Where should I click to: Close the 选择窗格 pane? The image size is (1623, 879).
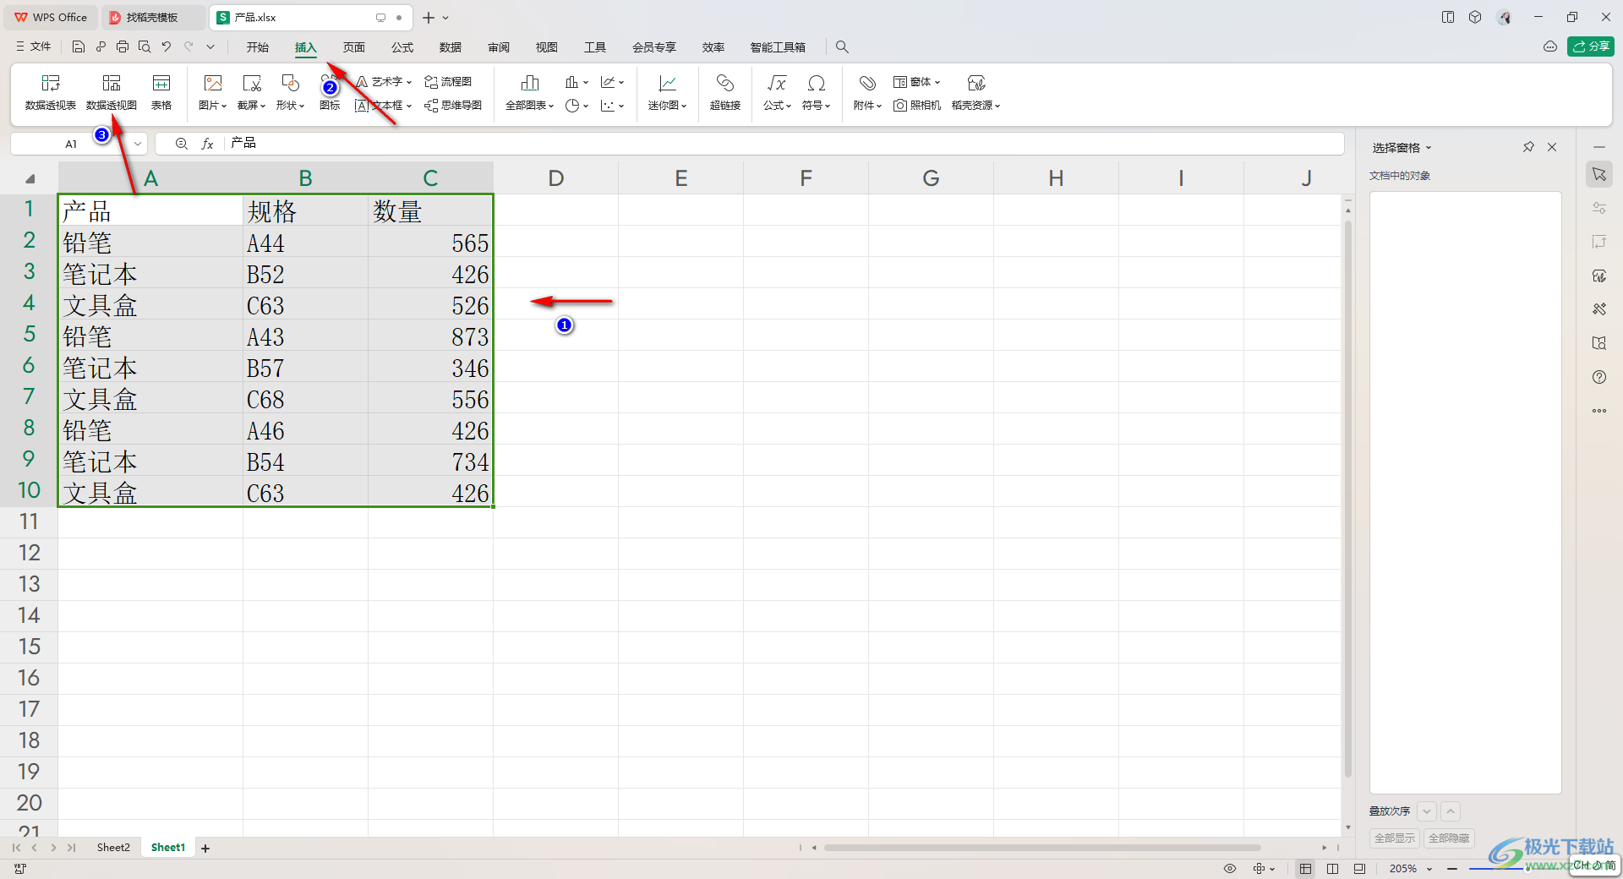pyautogui.click(x=1552, y=147)
